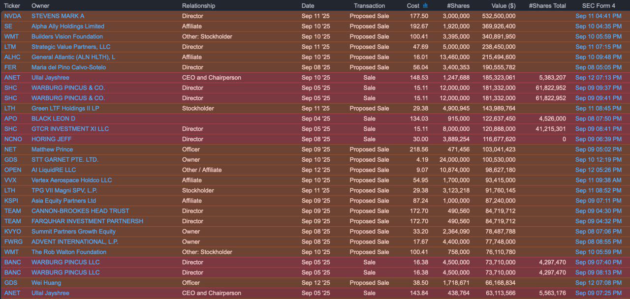Open SEC filing Sep 09 09:41 PM
The width and height of the screenshot is (630, 299).
pyautogui.click(x=598, y=98)
